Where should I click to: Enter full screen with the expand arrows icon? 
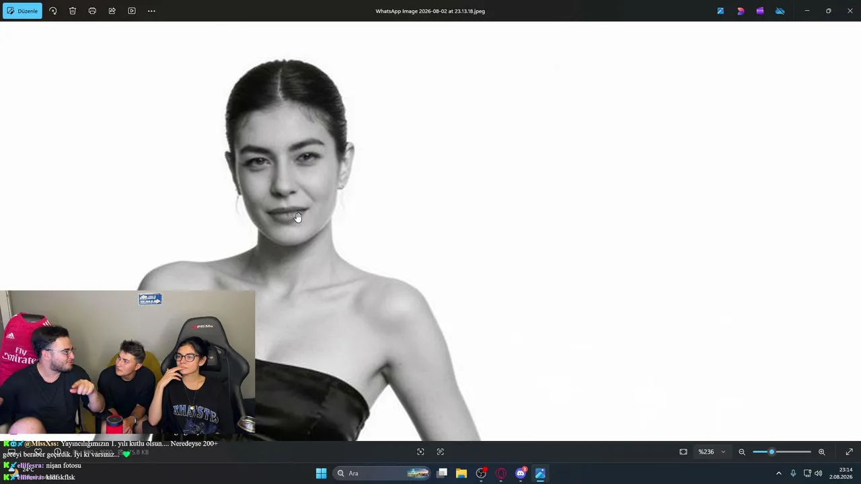pos(849,452)
